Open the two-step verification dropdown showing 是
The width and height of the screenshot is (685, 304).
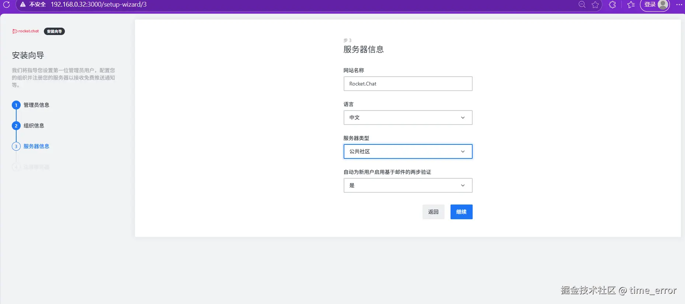408,185
